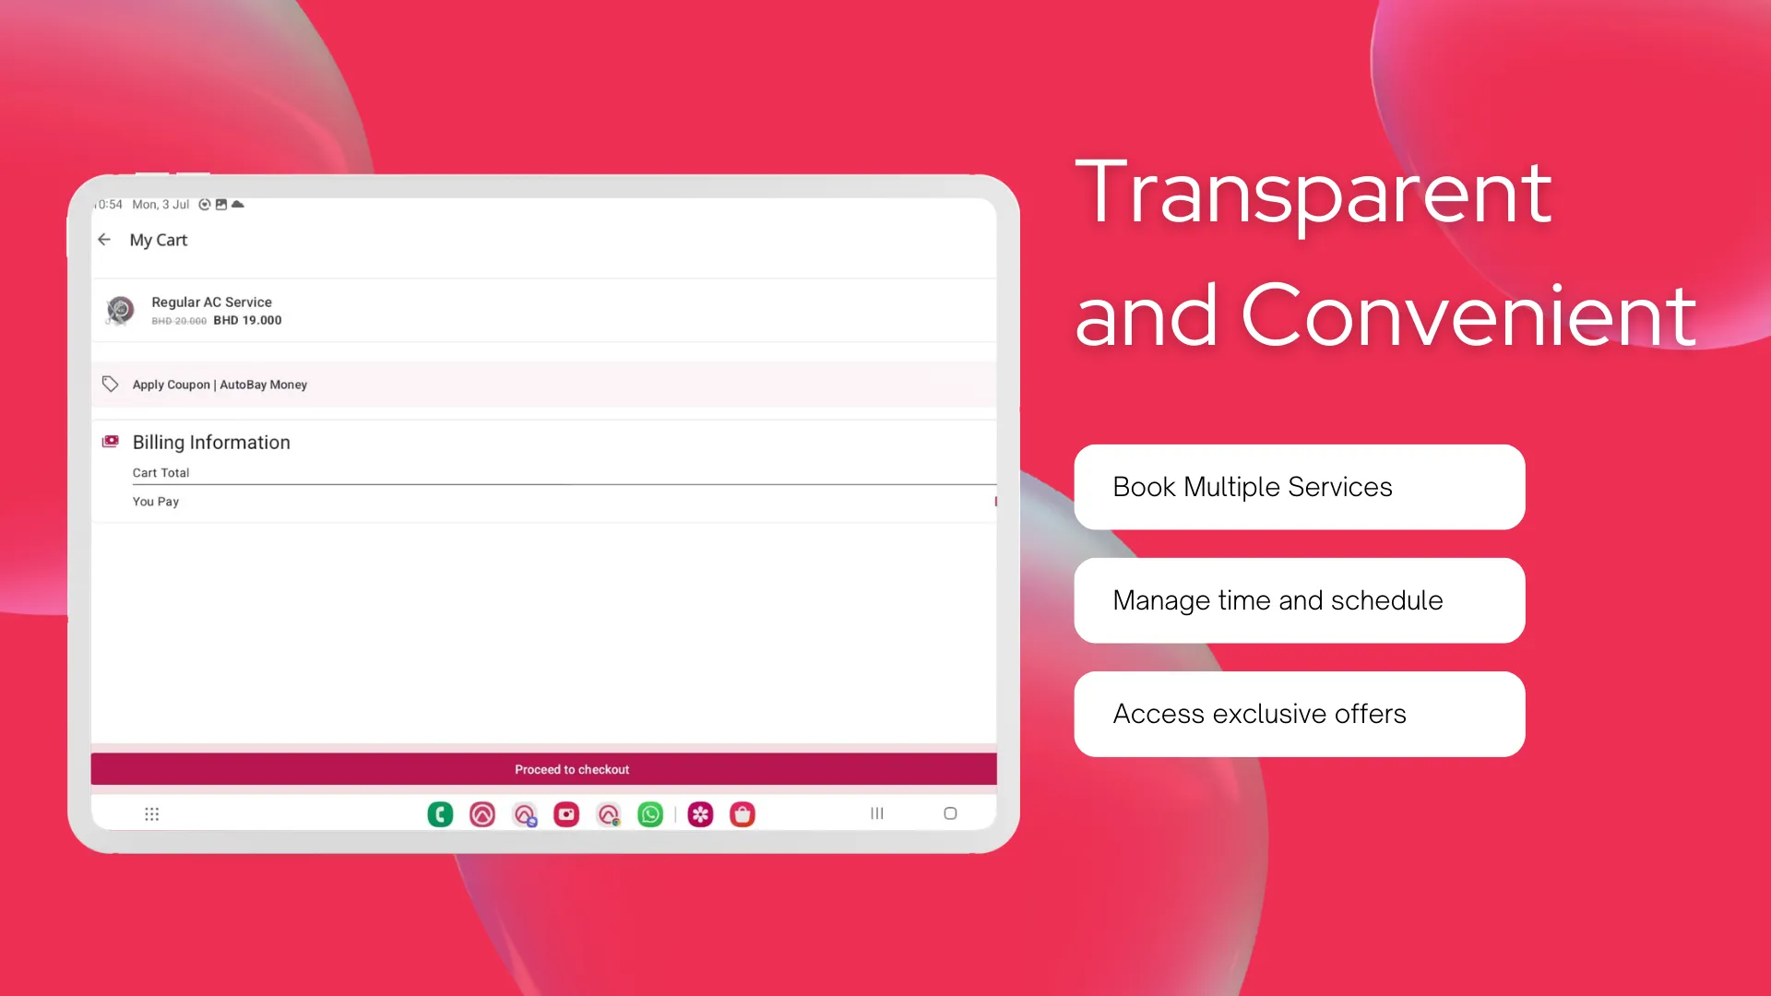Tap the phone/call icon in taskbar
Screen dimensions: 1771x996
tap(440, 813)
